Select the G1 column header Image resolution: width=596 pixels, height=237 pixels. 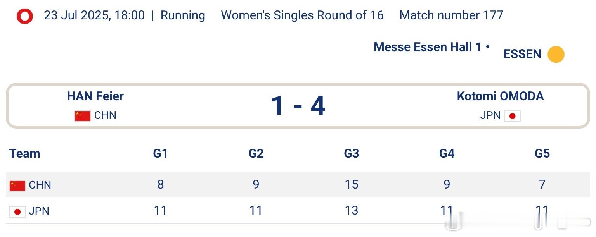coord(160,154)
